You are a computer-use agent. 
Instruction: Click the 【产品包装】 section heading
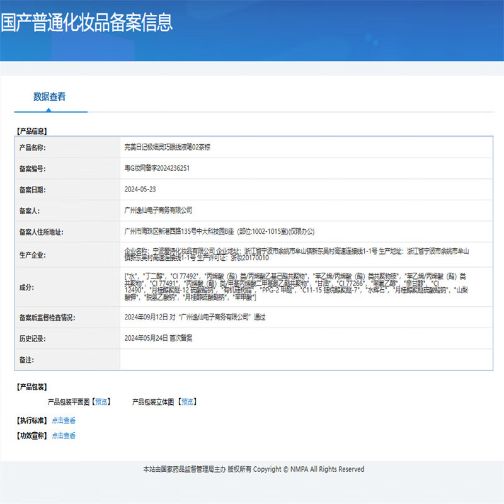(x=31, y=387)
